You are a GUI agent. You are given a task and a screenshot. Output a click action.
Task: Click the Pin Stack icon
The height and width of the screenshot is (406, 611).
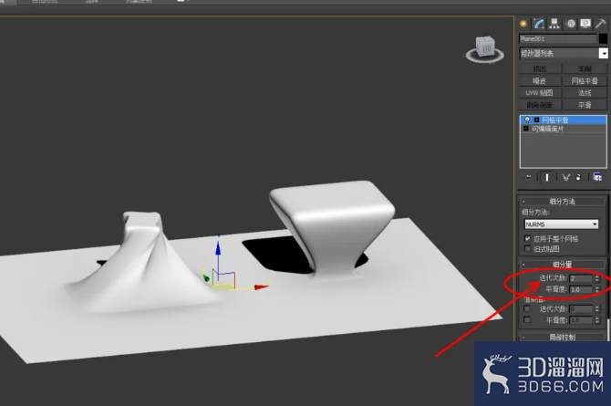pyautogui.click(x=528, y=178)
